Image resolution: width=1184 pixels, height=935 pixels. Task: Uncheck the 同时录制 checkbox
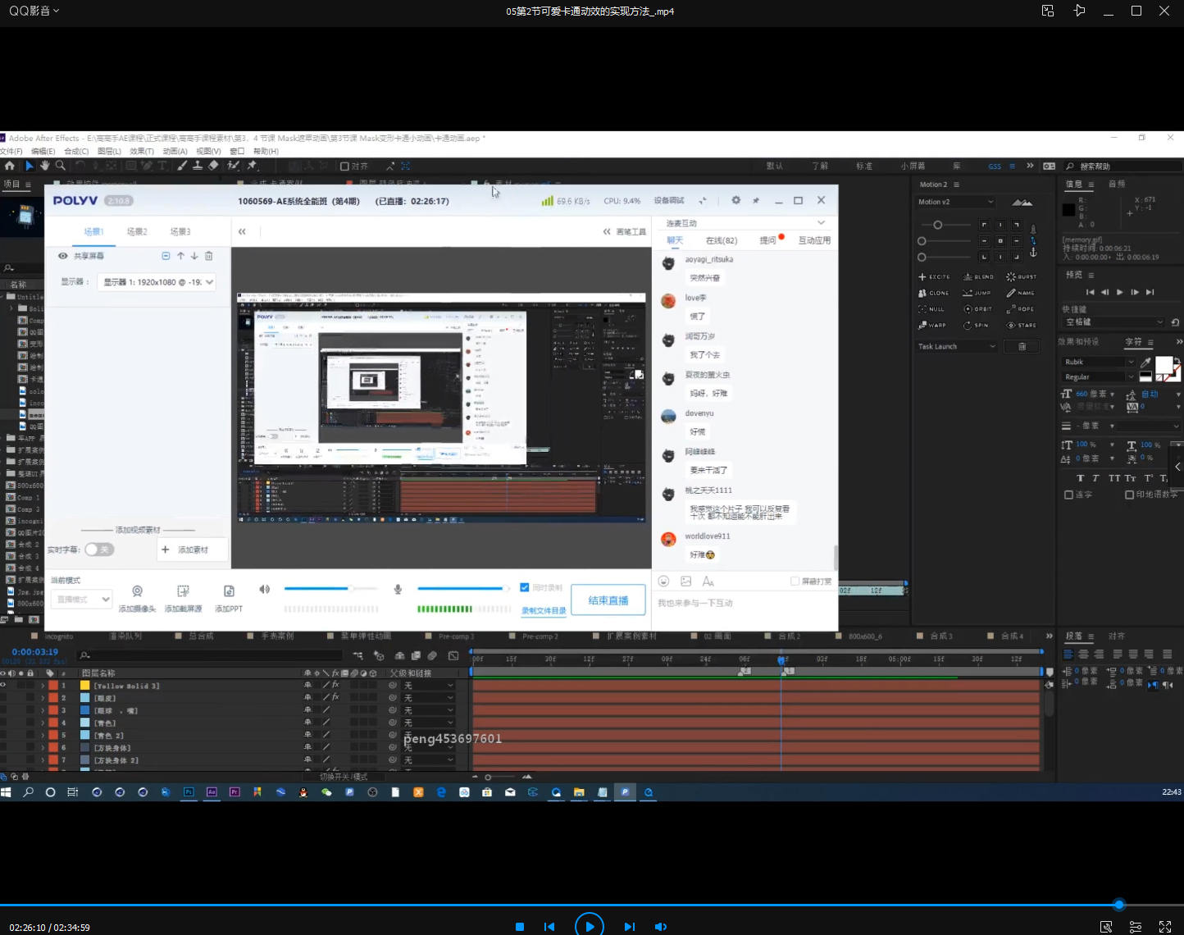[525, 587]
